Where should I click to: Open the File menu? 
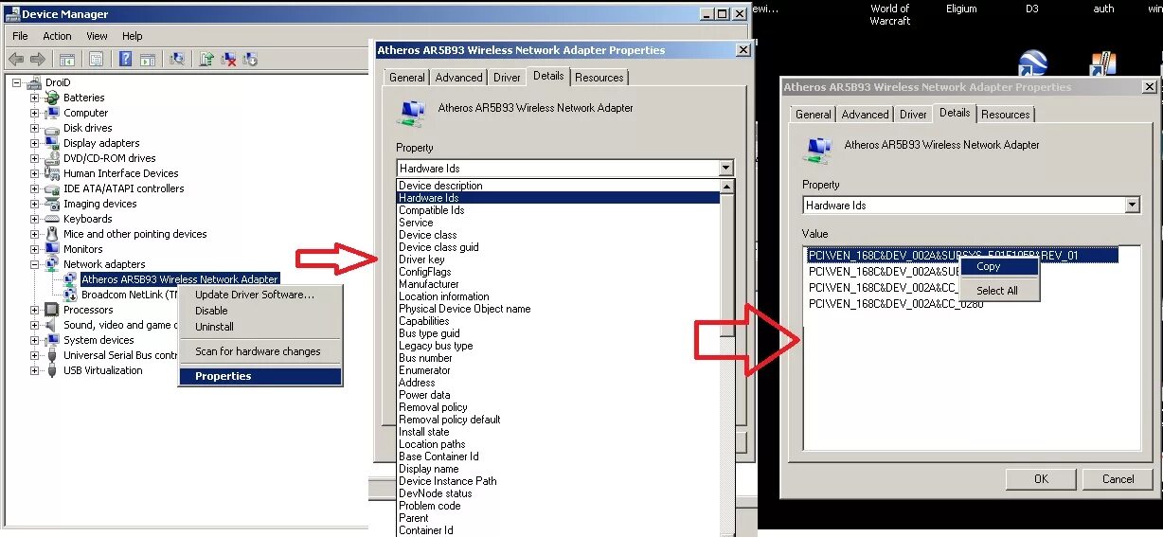[x=21, y=36]
